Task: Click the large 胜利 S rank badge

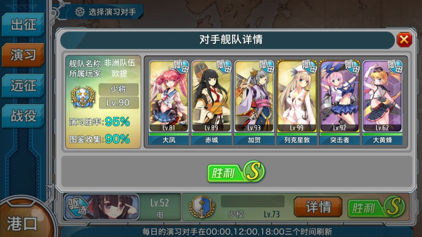Action: [x=236, y=172]
